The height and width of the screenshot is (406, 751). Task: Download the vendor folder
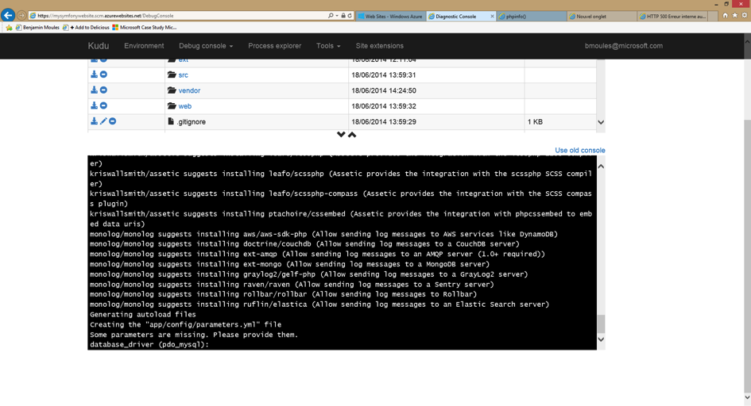coord(94,90)
